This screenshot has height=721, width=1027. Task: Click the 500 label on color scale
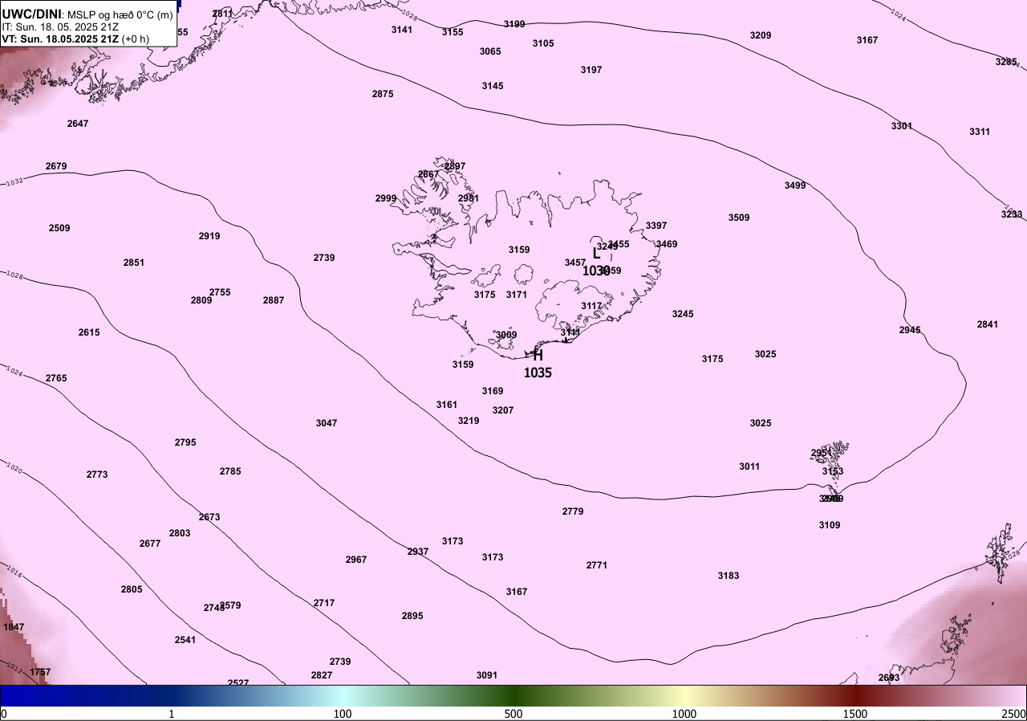(x=513, y=714)
